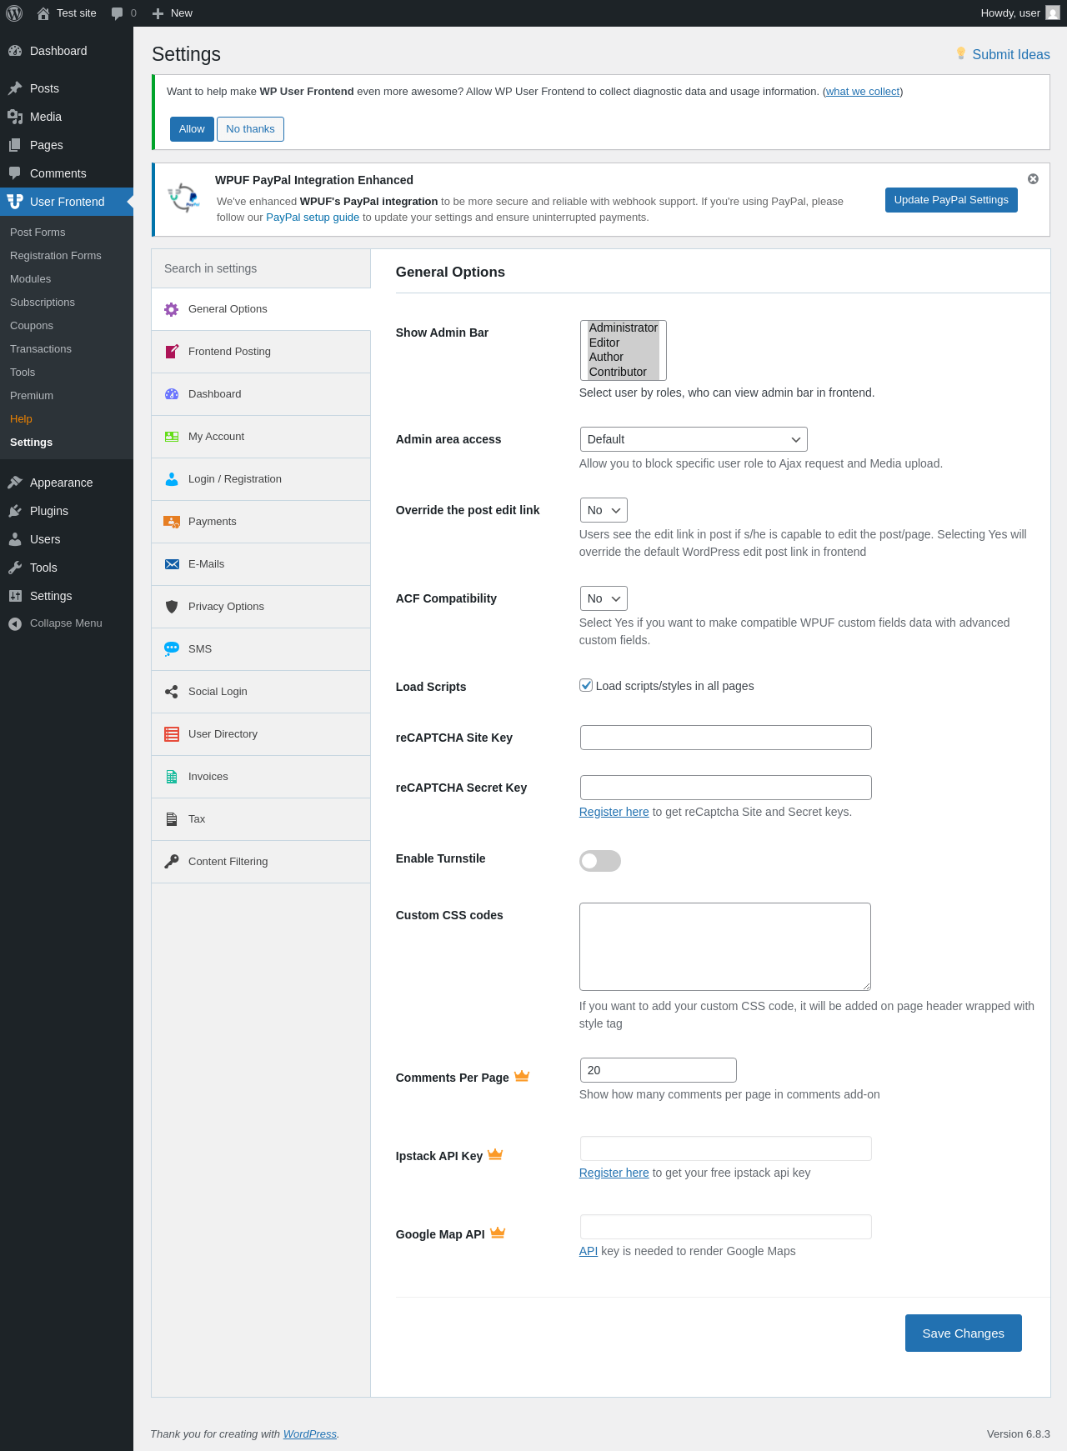
Task: Click the Search in settings field
Action: coord(261,268)
